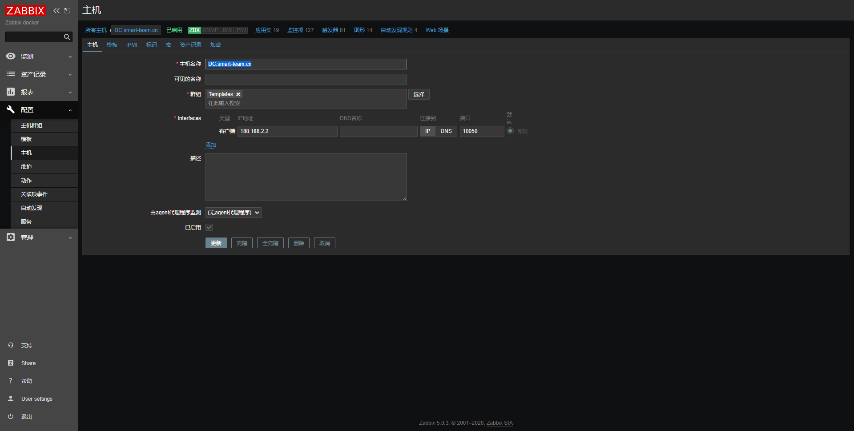Switch to the 标记 tab
Image resolution: width=854 pixels, height=431 pixels.
[x=152, y=45]
